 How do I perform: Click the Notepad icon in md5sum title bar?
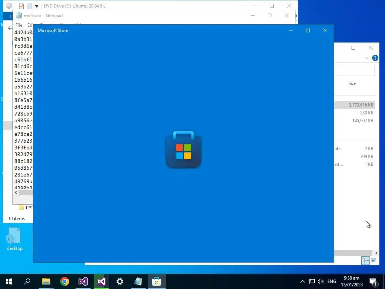(x=19, y=15)
